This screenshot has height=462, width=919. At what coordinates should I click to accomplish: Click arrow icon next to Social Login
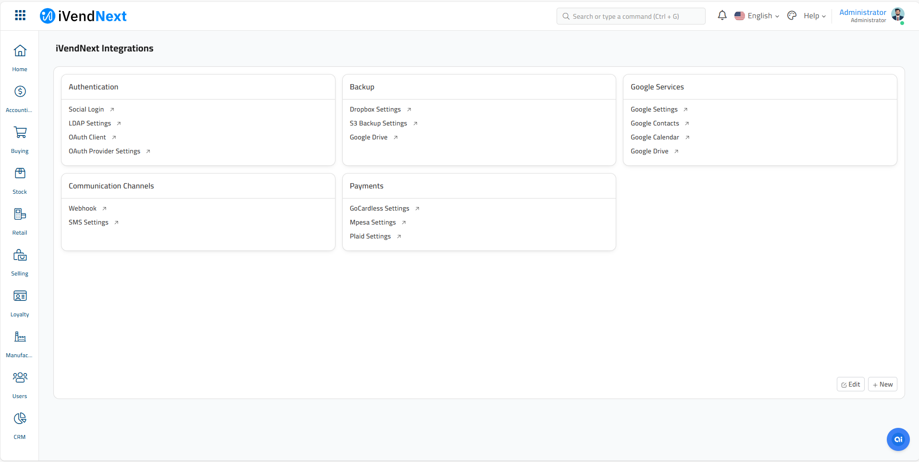coord(112,110)
